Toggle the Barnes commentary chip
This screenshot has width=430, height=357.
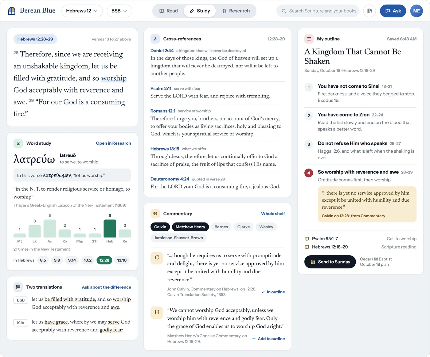(221, 227)
